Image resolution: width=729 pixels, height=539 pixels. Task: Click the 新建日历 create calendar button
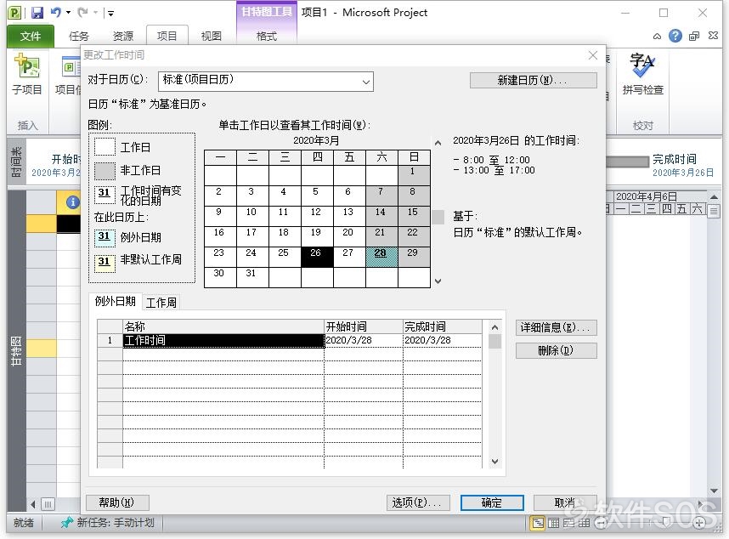534,81
